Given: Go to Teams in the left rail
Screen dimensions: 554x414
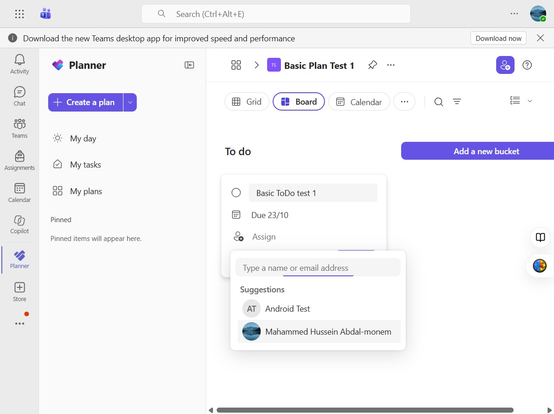Looking at the screenshot, I should tap(19, 128).
